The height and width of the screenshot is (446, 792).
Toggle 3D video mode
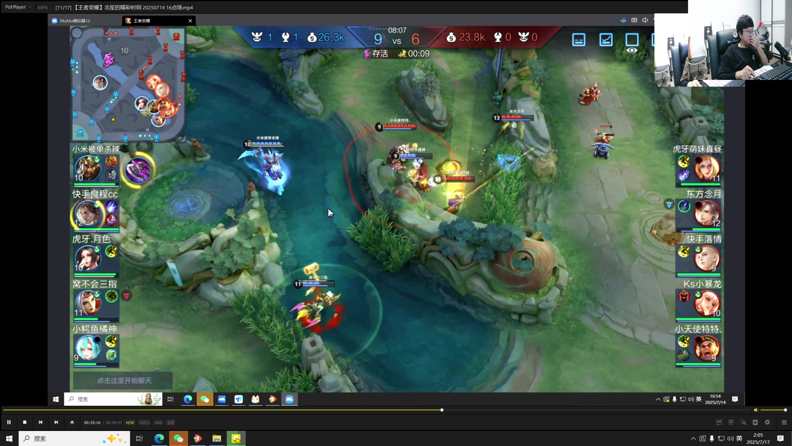(x=731, y=422)
